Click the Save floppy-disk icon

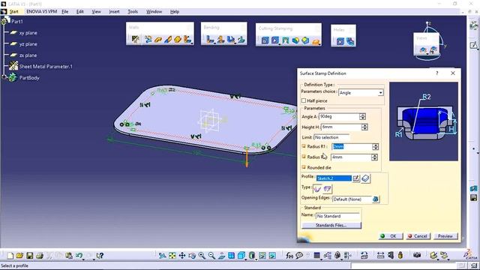[x=30, y=255]
